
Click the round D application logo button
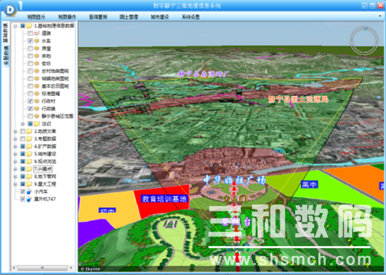coord(10,10)
